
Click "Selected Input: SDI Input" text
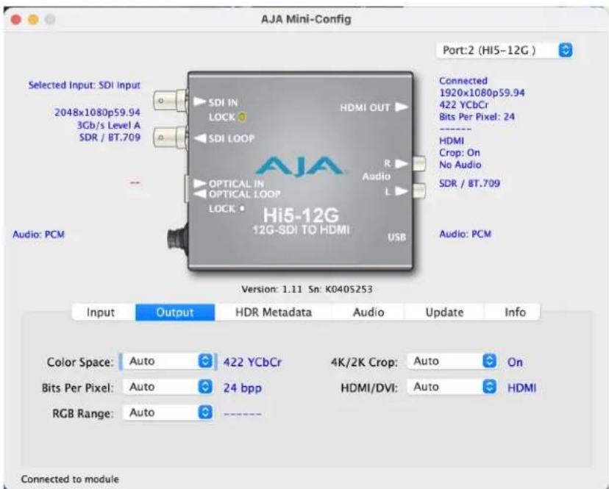coord(85,85)
